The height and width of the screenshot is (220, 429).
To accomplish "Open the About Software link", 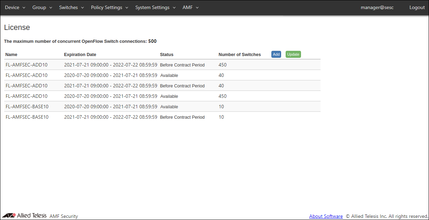I will coord(326,216).
